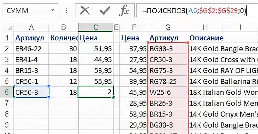Click description 14K Gold Onyx Men's
Viewport: 258px width, 134px height.
[x=223, y=114]
